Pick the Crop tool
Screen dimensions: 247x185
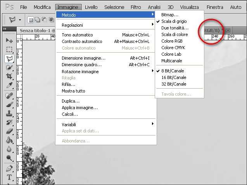(9, 76)
